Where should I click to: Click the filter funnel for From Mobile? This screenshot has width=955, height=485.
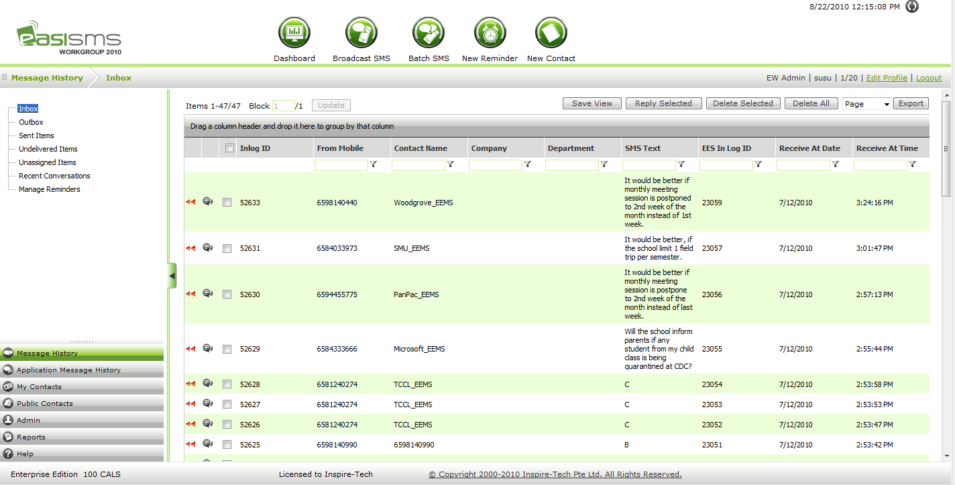coord(374,164)
